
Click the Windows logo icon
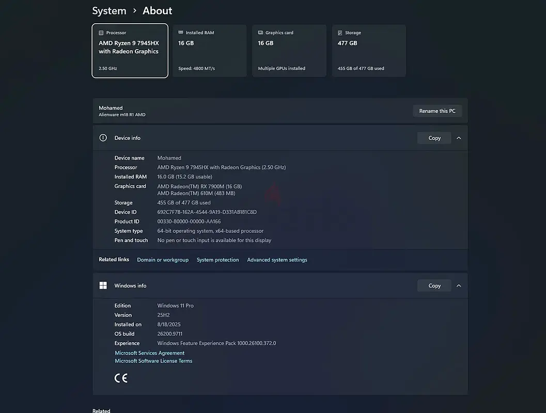[x=103, y=285]
